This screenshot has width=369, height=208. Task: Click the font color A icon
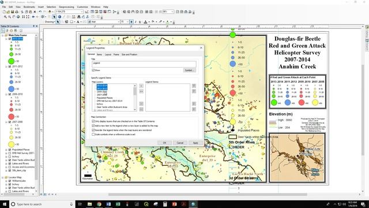point(145,22)
